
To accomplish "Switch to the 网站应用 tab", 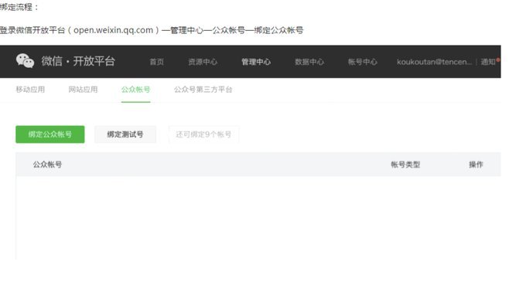I will pos(83,89).
